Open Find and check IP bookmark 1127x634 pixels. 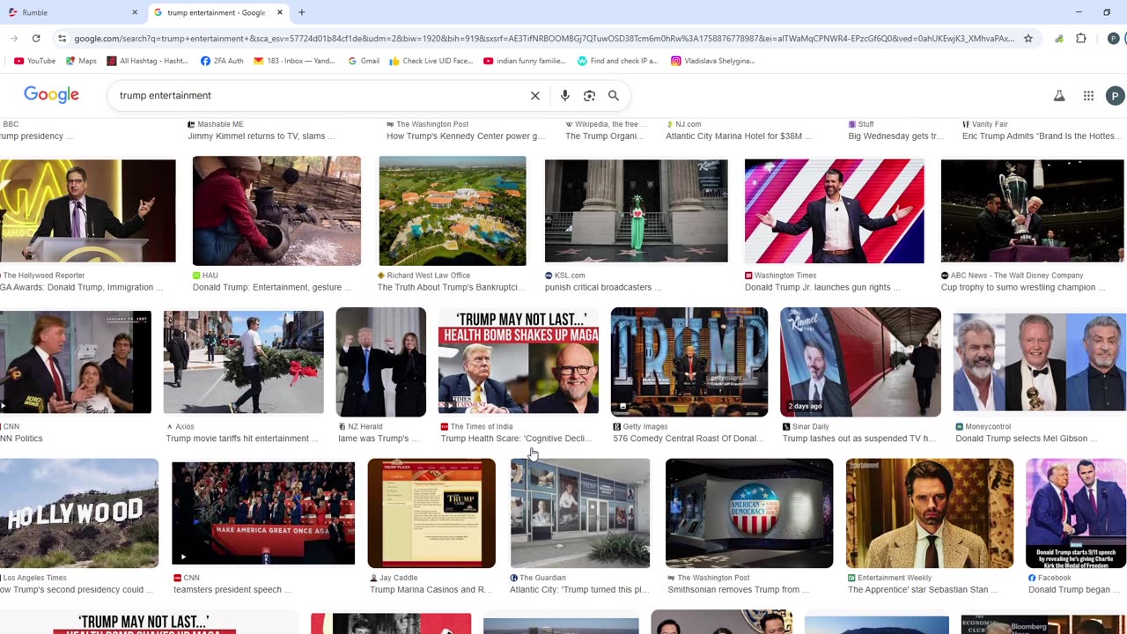click(x=618, y=61)
